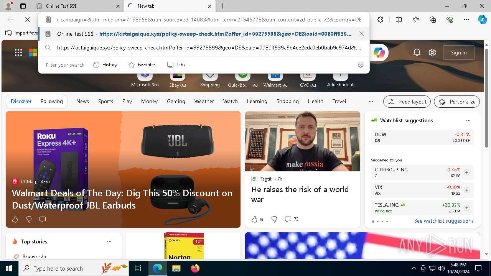491x276 pixels.
Task: Open the Sports category
Action: click(105, 102)
